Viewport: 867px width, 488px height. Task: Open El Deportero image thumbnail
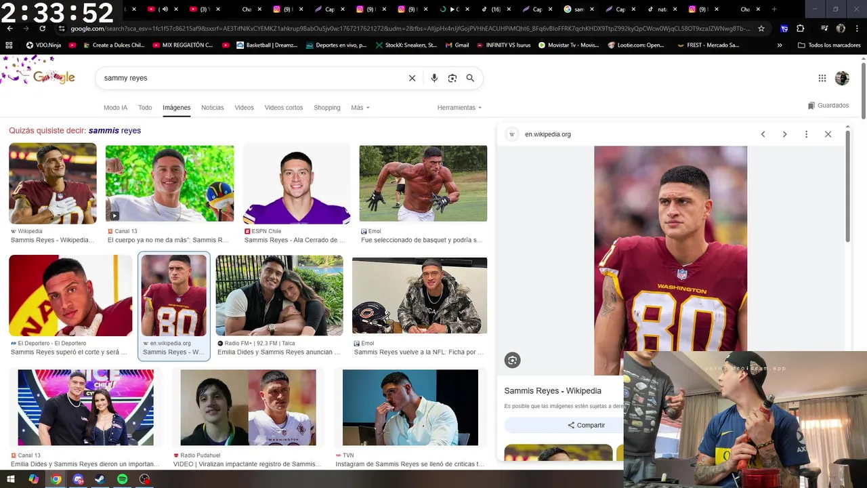[x=70, y=296]
